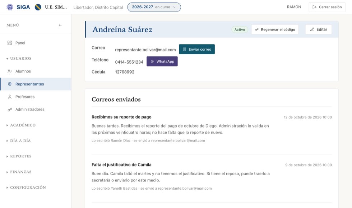This screenshot has height=208, width=352.
Task: Click the key icon in Regenerar el código
Action: (x=257, y=29)
